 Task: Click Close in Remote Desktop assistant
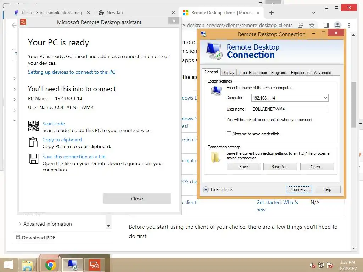136,198
